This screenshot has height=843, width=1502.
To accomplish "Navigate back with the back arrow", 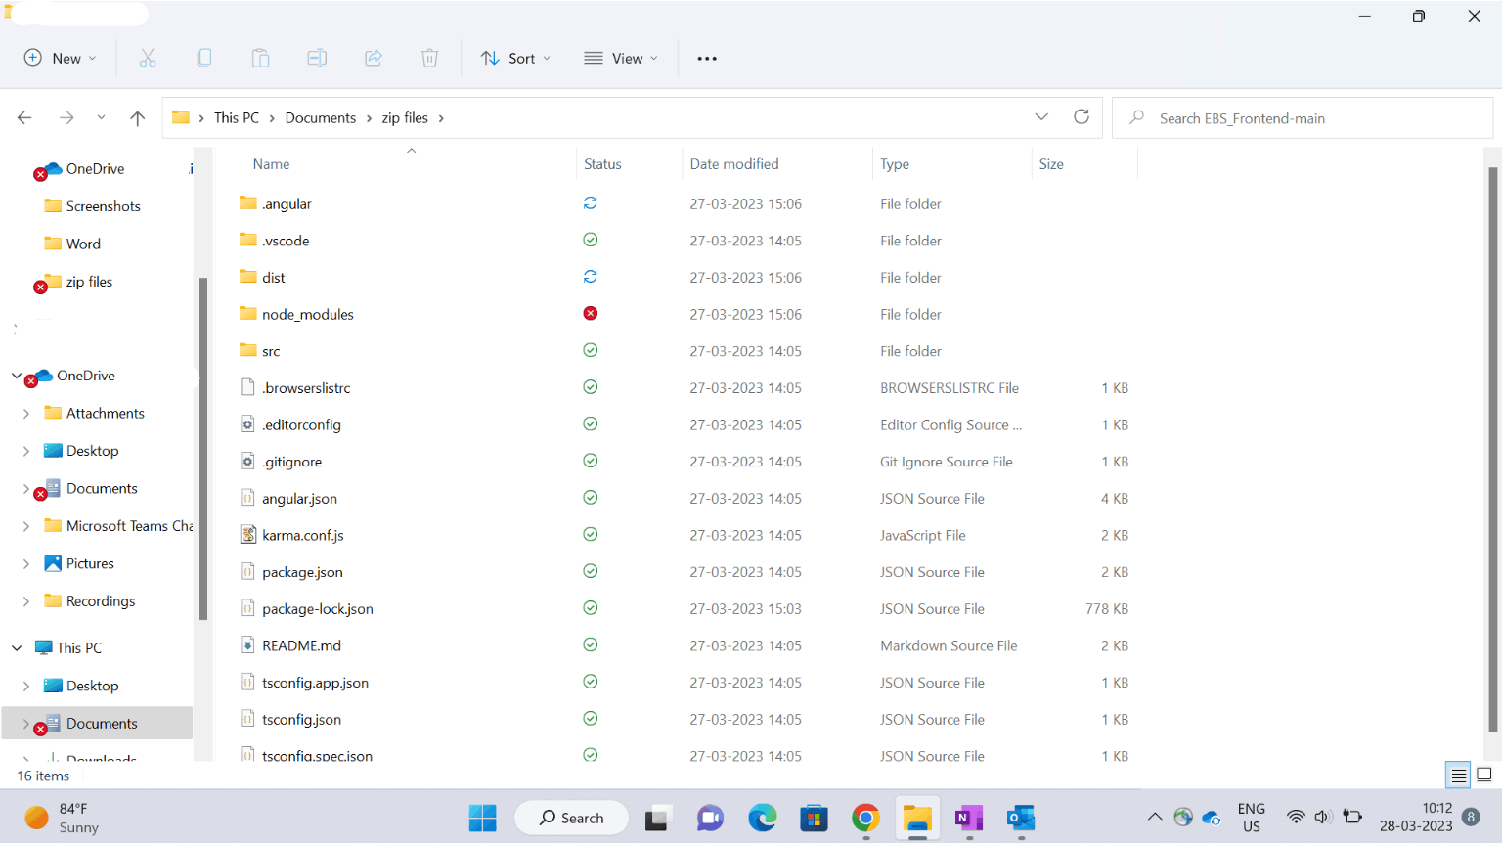I will 23,116.
